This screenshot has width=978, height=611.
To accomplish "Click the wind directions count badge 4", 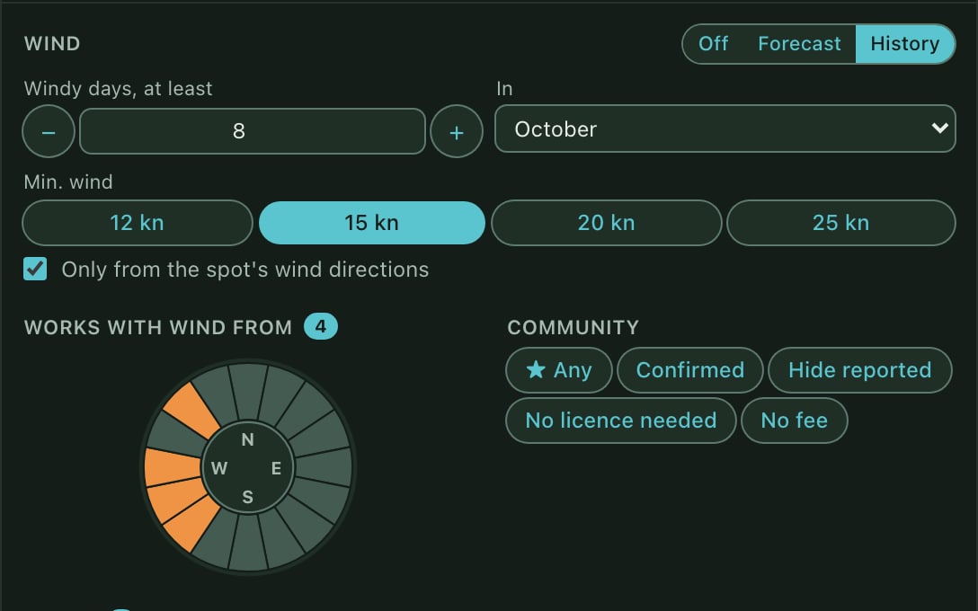I will pos(321,327).
